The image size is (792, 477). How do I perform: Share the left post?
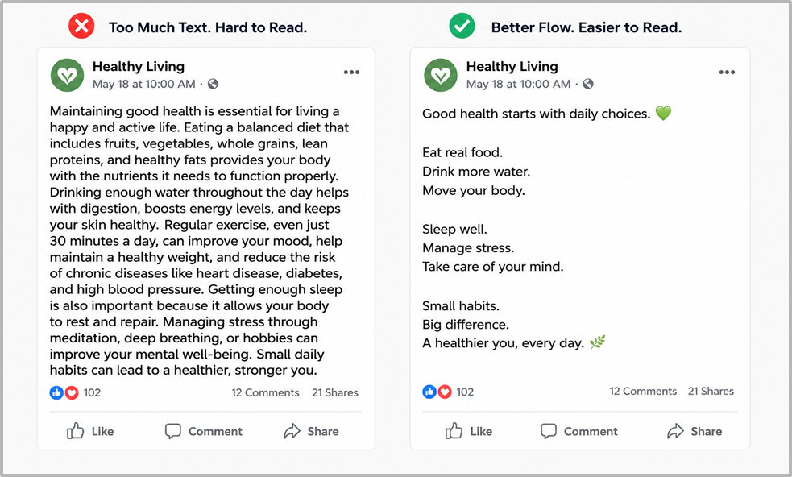coord(311,431)
